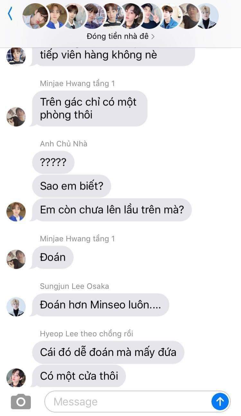Tap avatar next to "phòng thôi" message
This screenshot has height=416, width=241.
(x=16, y=117)
